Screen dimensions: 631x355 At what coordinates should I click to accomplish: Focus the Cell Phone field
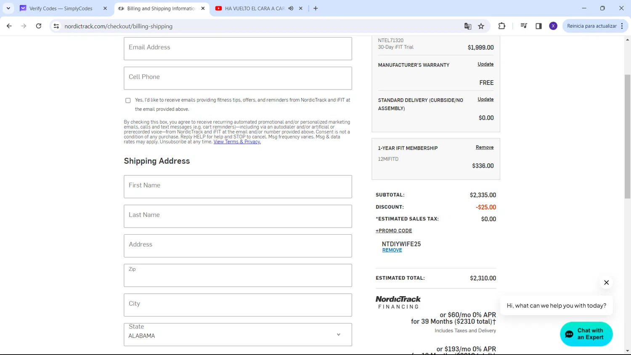[238, 78]
